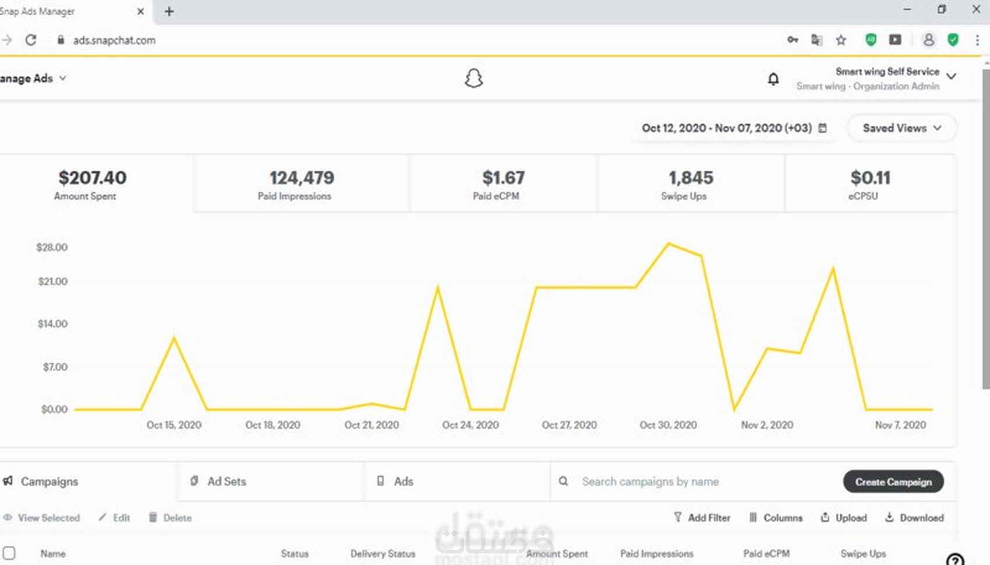Click the Add Filter button
Screen dimensions: 990x565
click(x=702, y=518)
